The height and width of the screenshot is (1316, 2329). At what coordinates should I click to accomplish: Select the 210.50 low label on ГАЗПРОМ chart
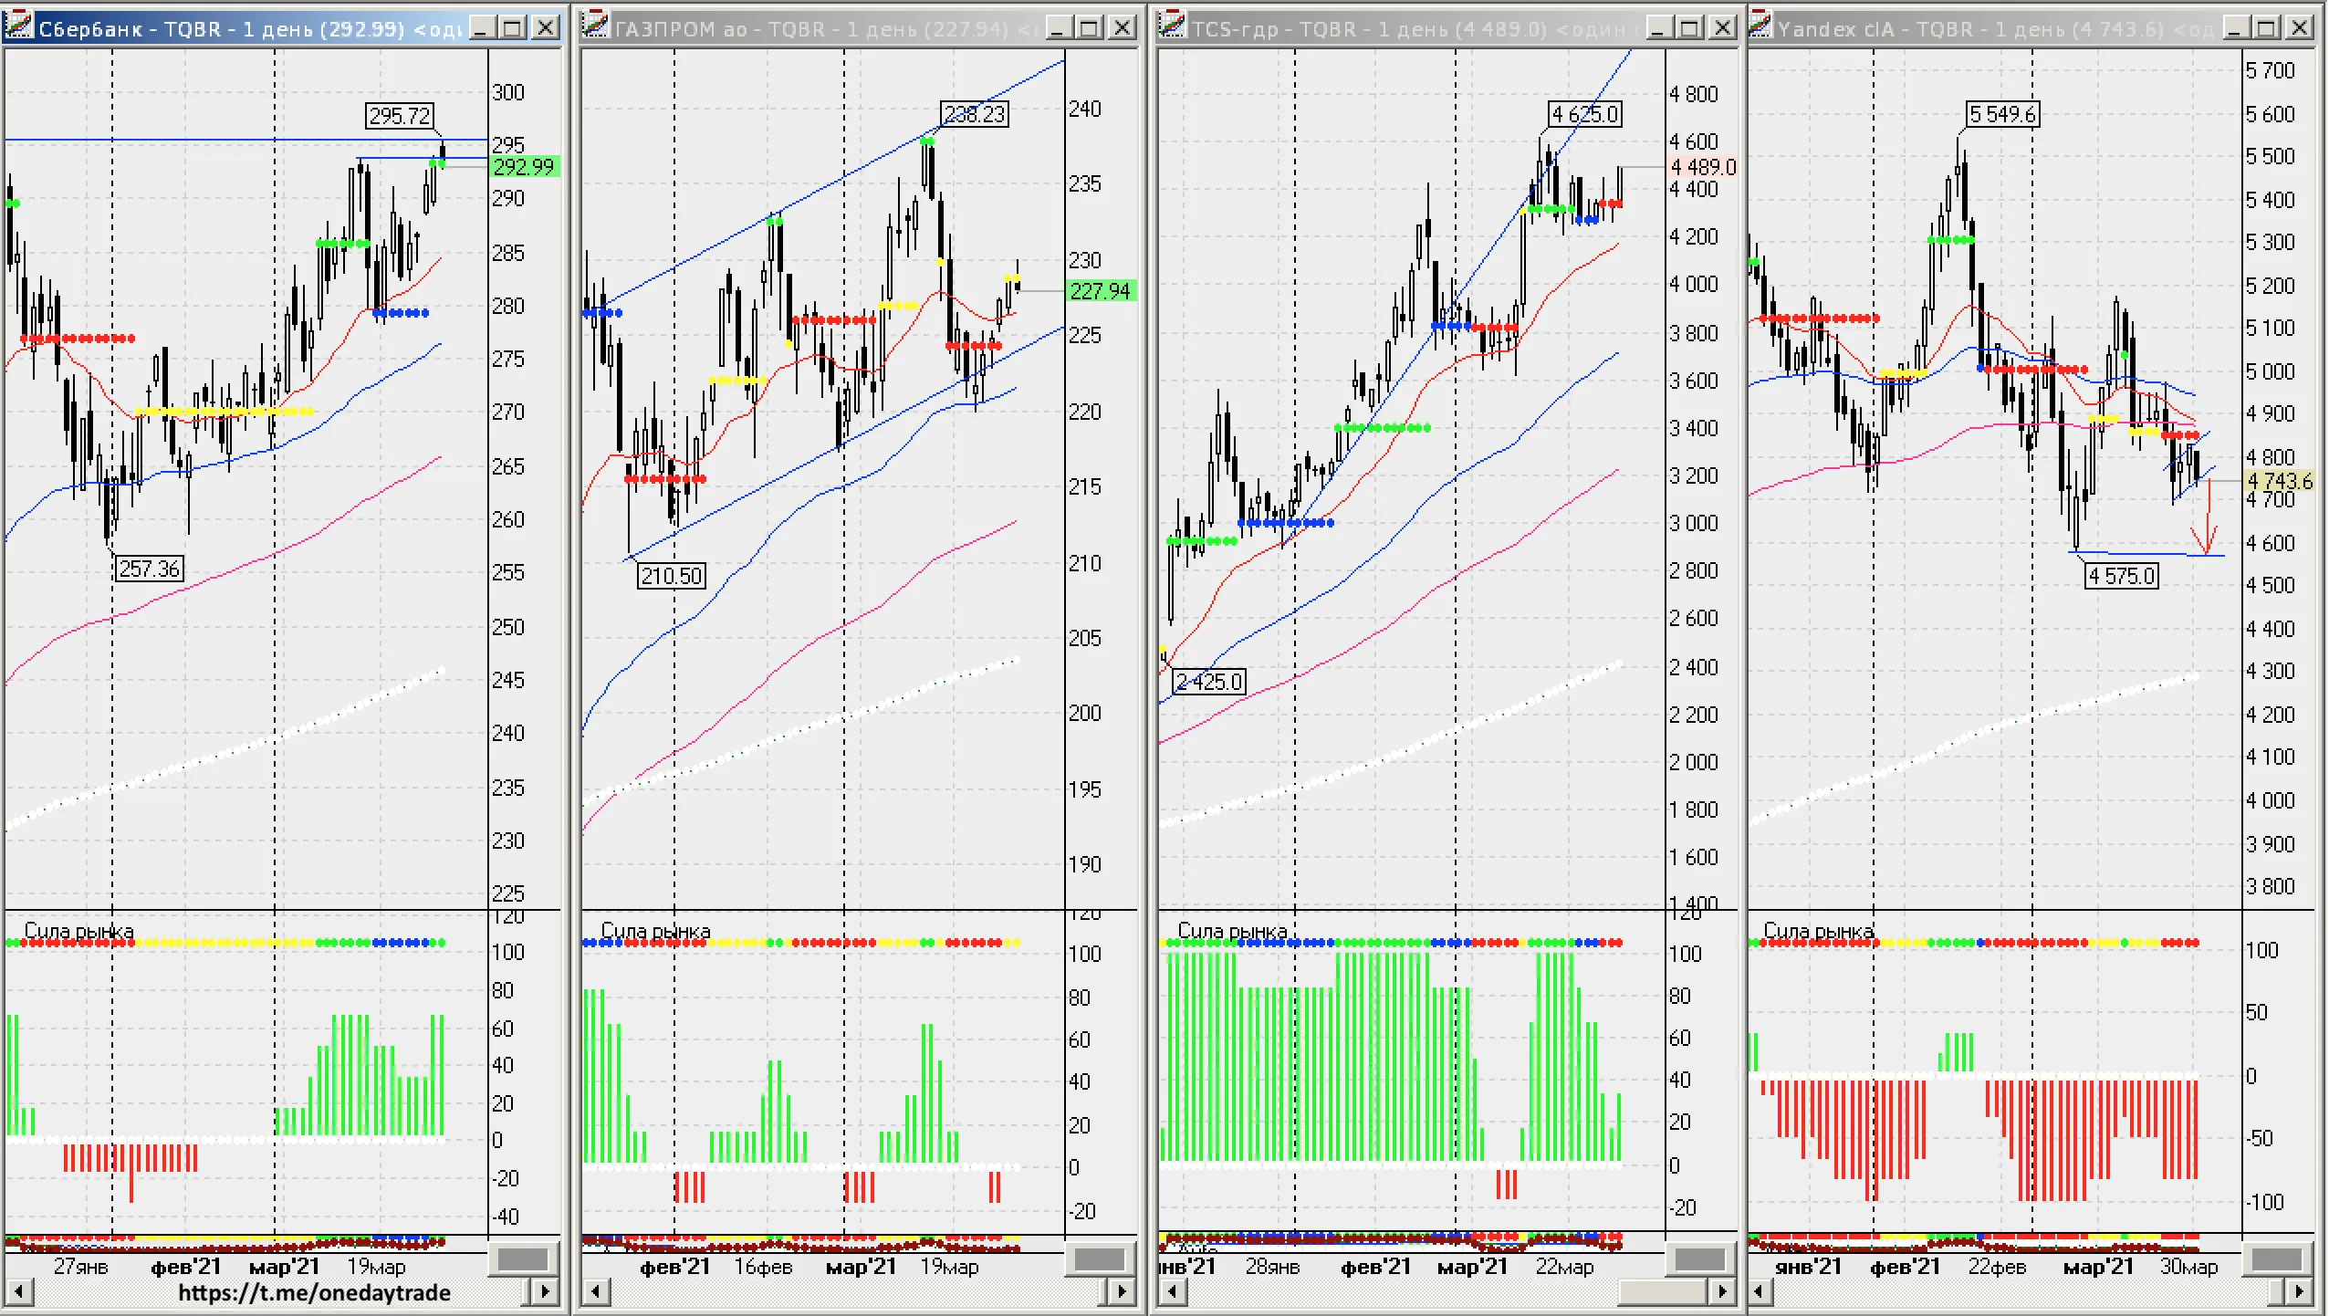pos(671,576)
